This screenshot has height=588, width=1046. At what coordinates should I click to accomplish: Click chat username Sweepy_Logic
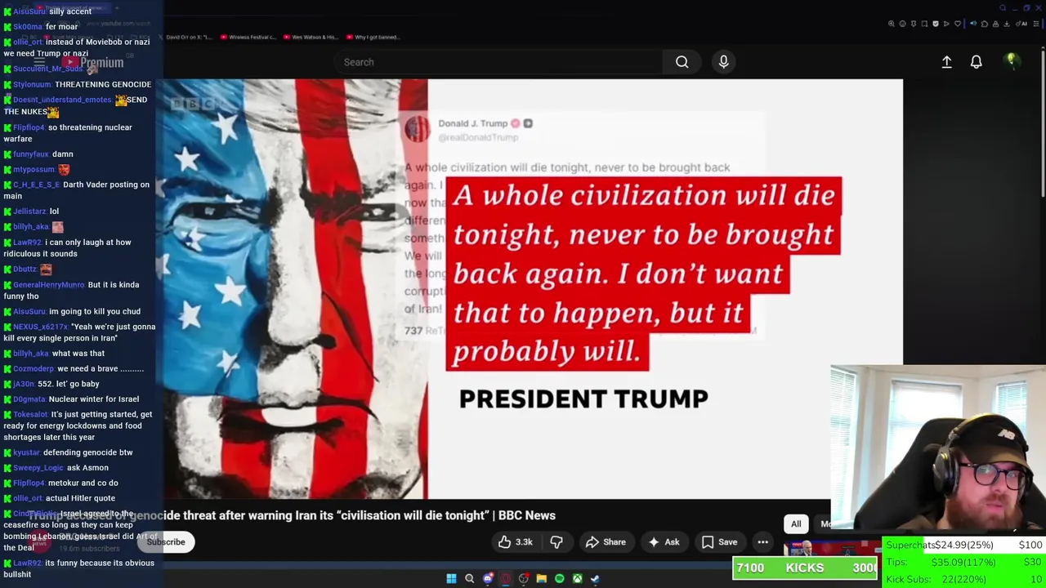(38, 468)
